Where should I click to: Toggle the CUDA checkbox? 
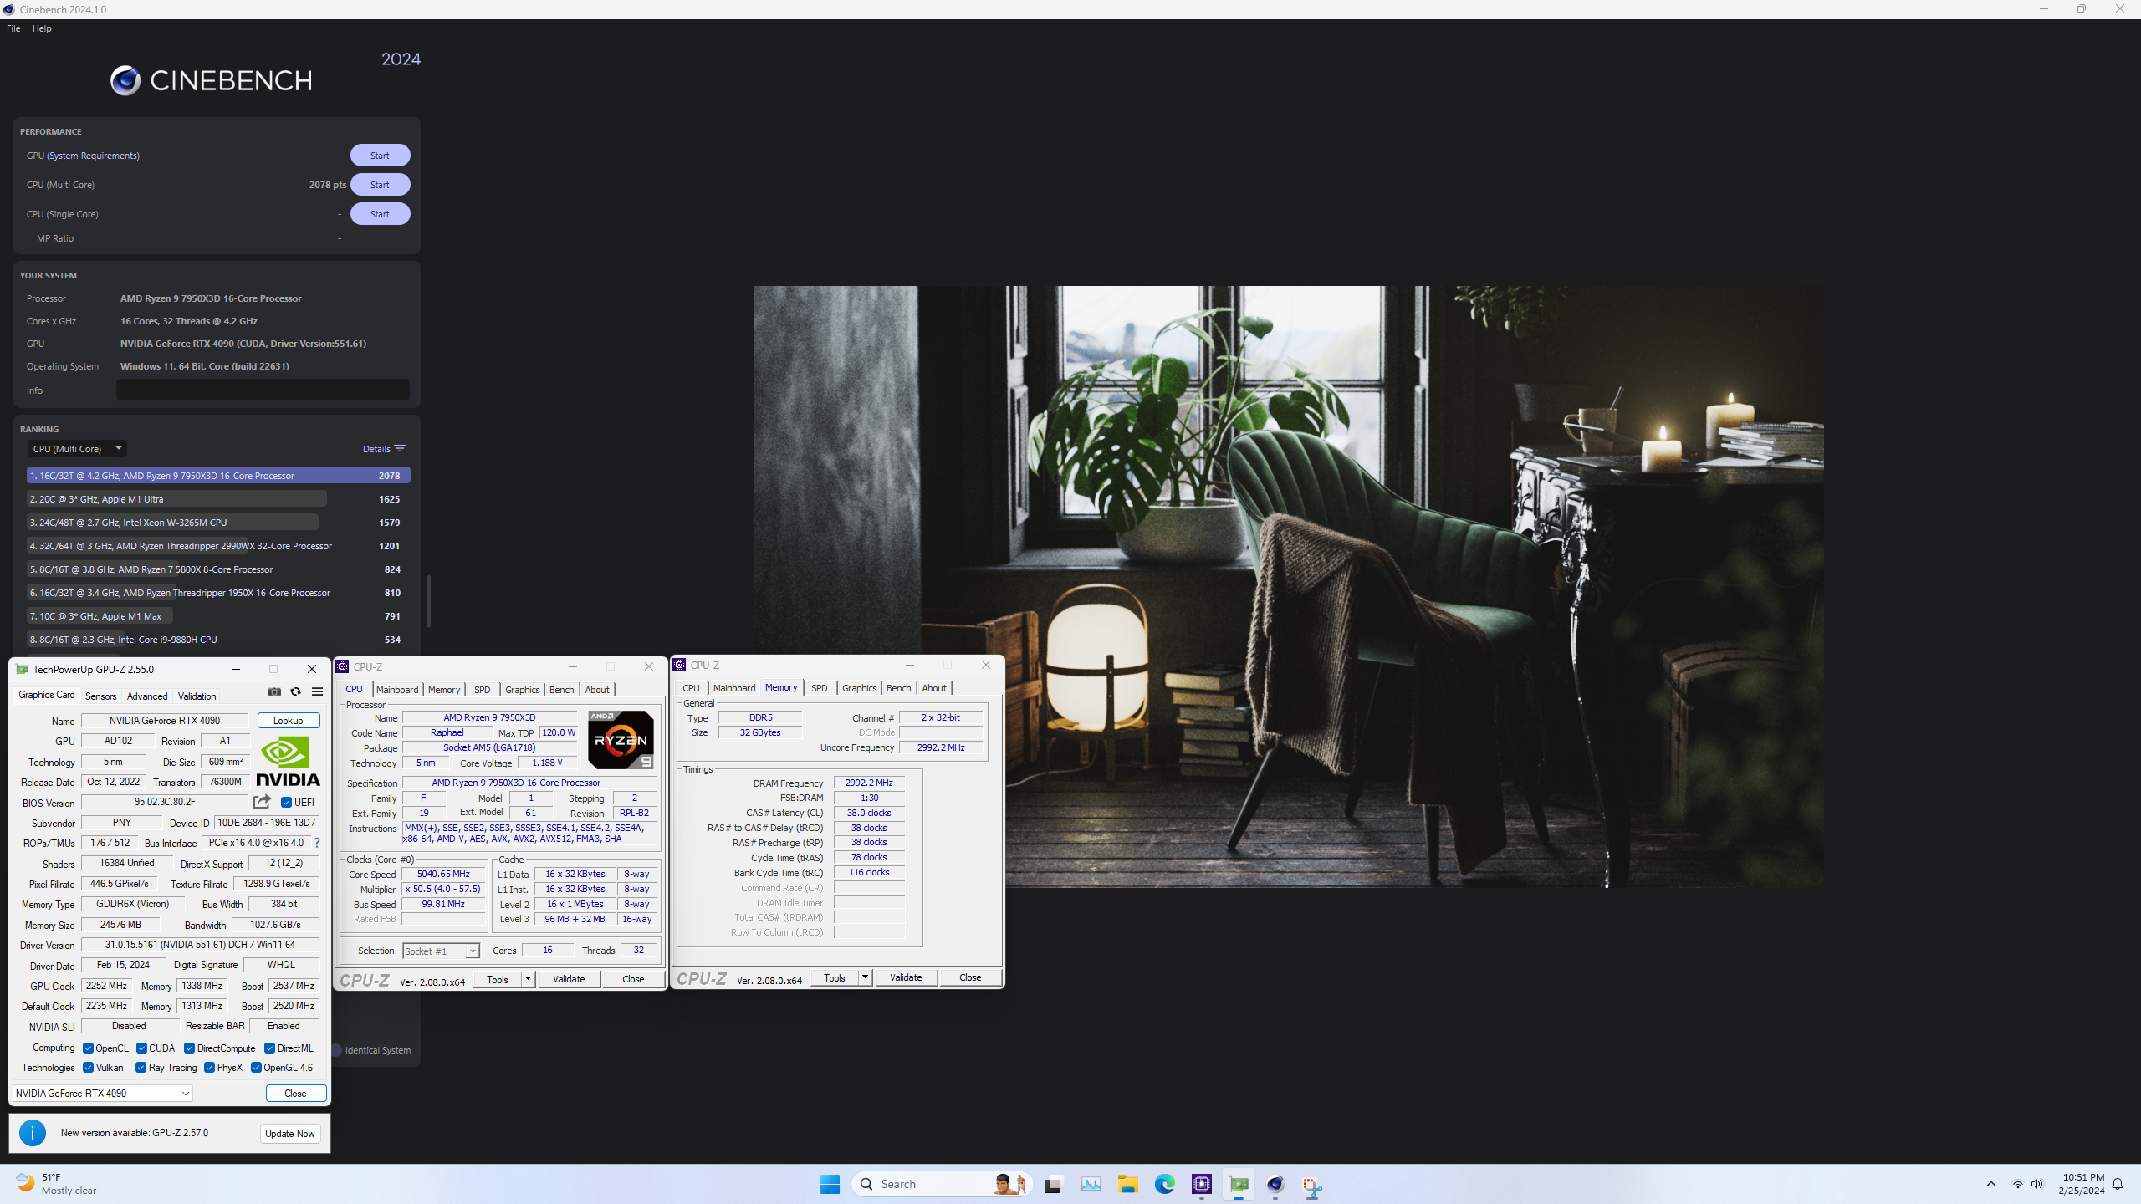142,1048
